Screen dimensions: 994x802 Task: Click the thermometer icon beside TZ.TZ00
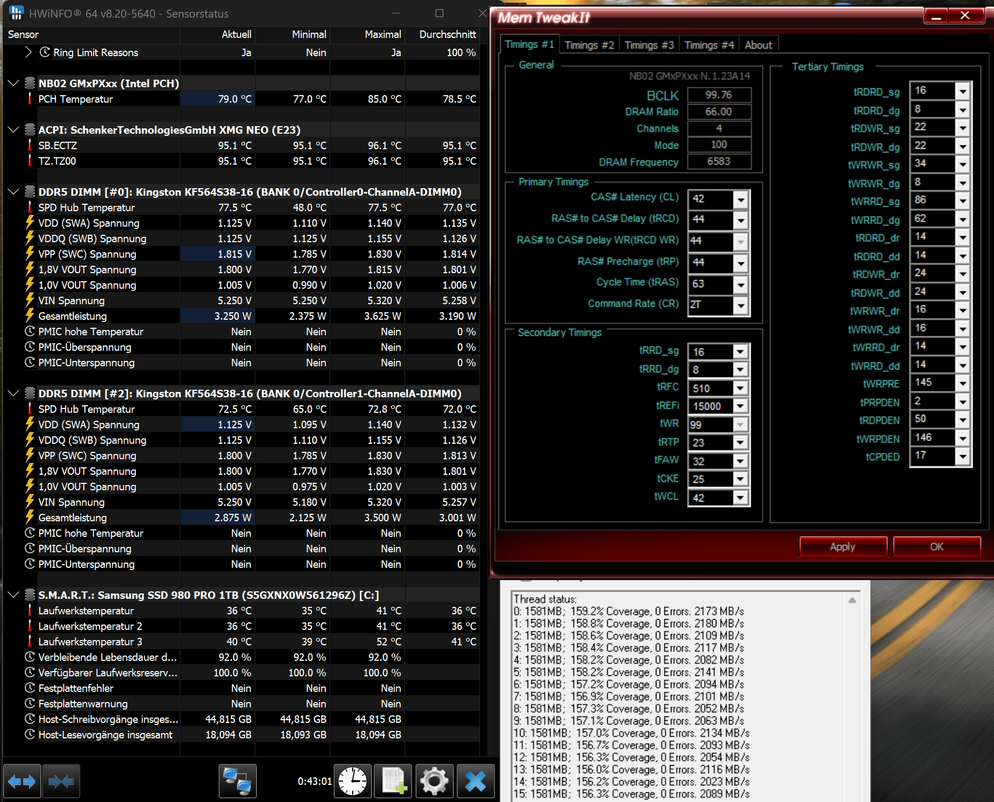30,161
